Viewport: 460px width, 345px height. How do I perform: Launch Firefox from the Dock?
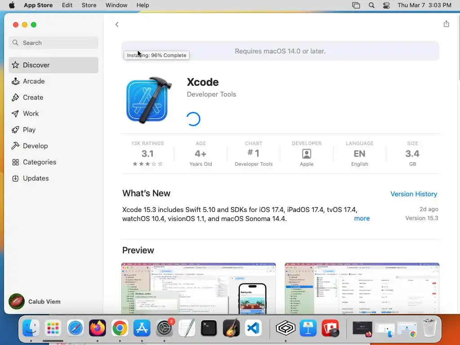pyautogui.click(x=97, y=328)
